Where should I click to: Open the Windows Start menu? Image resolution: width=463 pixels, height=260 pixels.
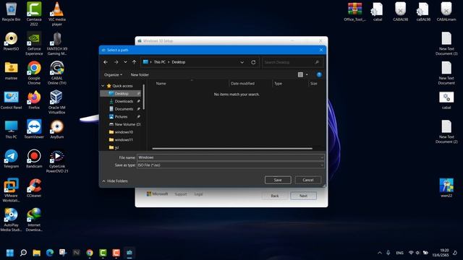(10, 253)
